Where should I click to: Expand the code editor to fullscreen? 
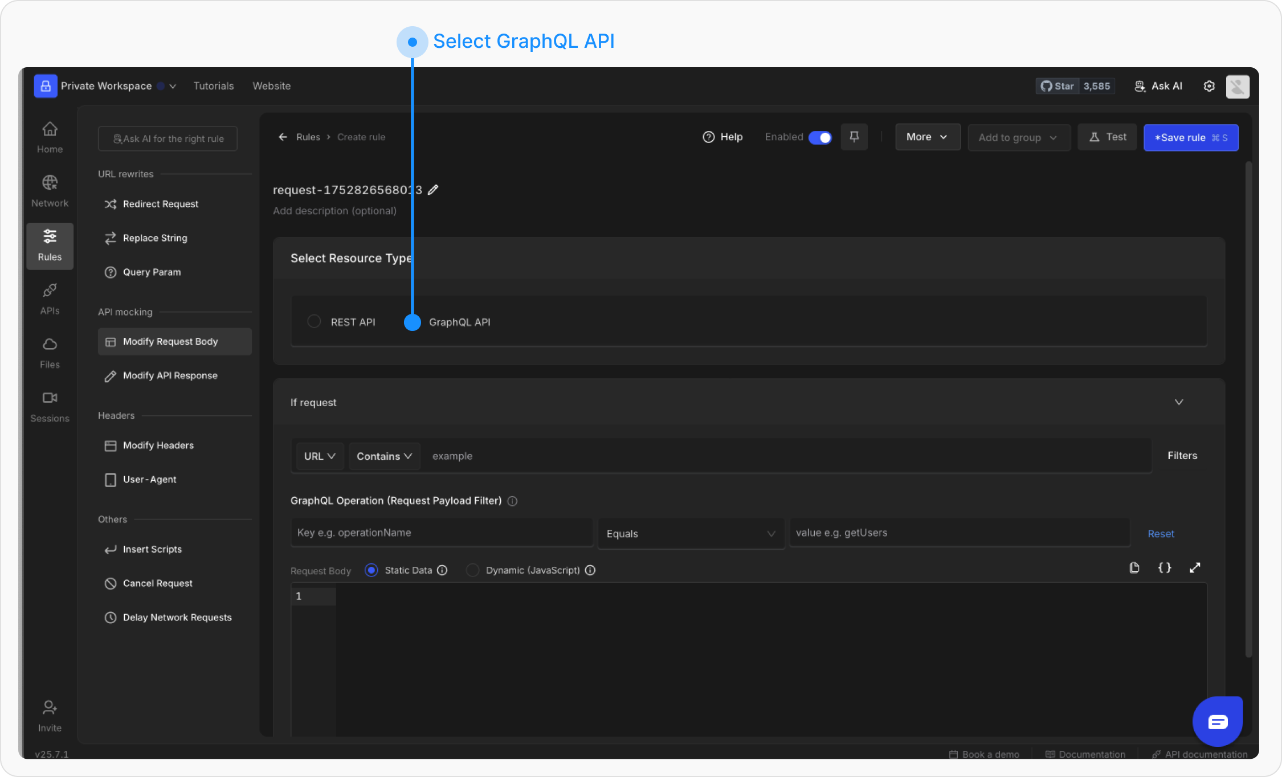click(1195, 568)
